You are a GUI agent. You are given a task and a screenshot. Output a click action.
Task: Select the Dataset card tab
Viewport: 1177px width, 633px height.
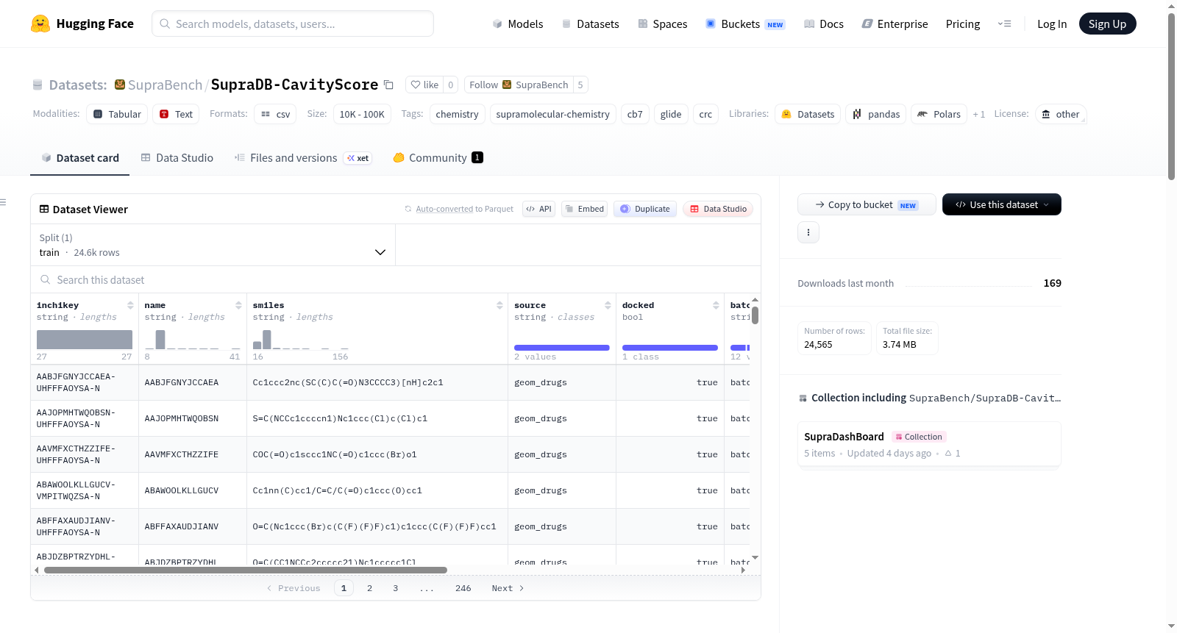tap(80, 157)
